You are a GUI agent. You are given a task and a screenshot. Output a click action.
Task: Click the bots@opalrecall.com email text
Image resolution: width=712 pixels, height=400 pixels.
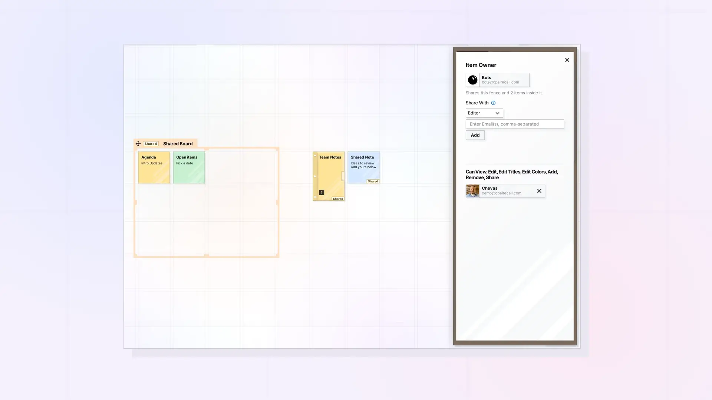pos(500,82)
